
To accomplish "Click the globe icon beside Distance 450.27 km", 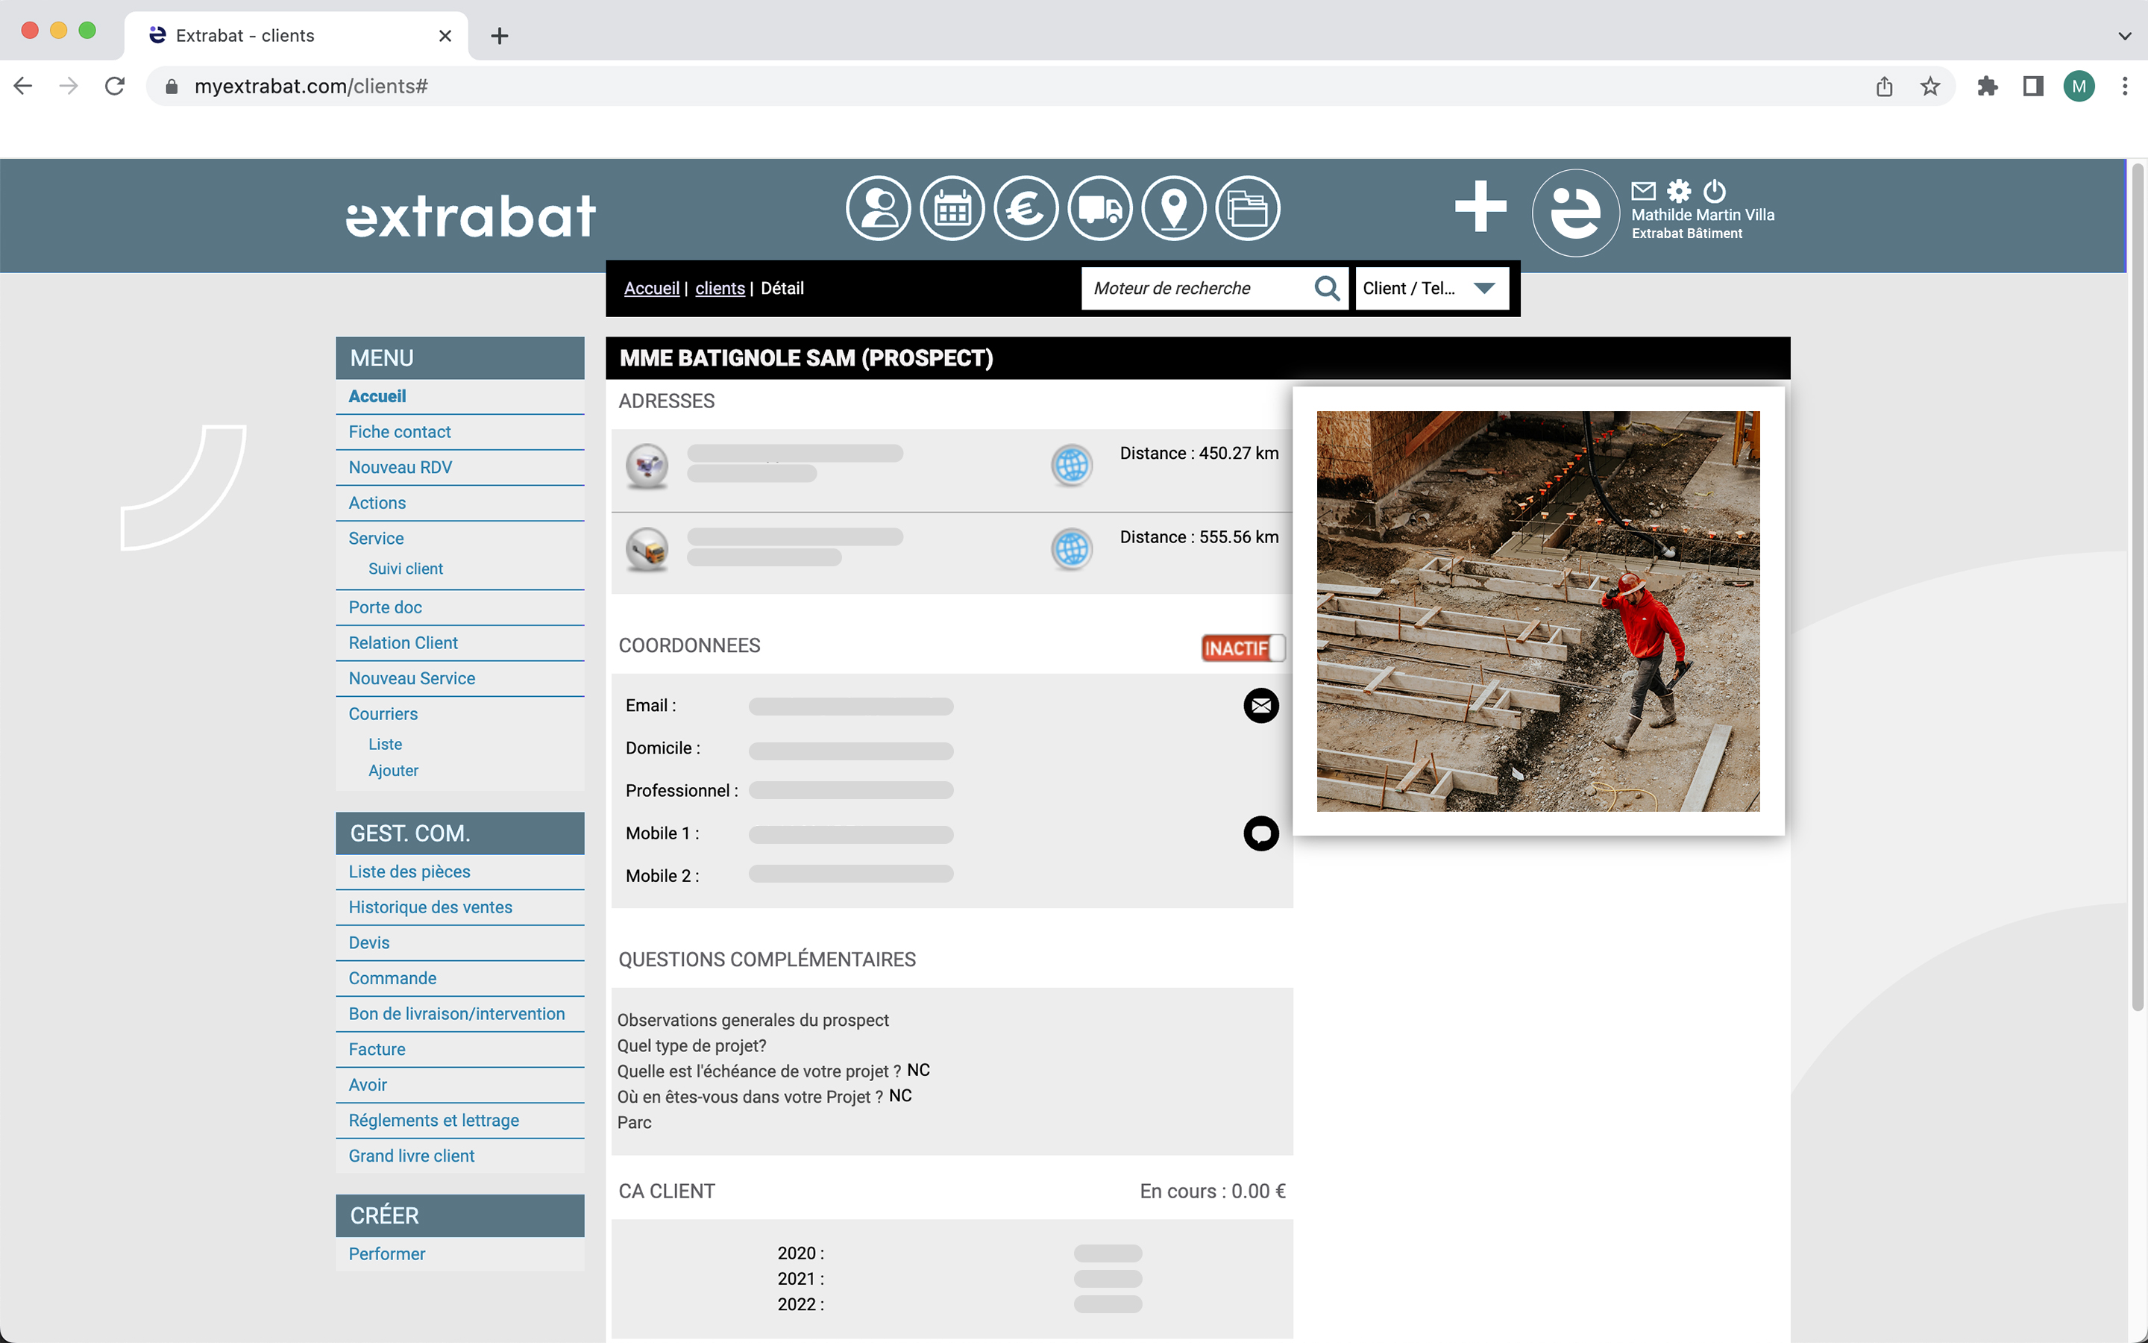I will [x=1071, y=465].
